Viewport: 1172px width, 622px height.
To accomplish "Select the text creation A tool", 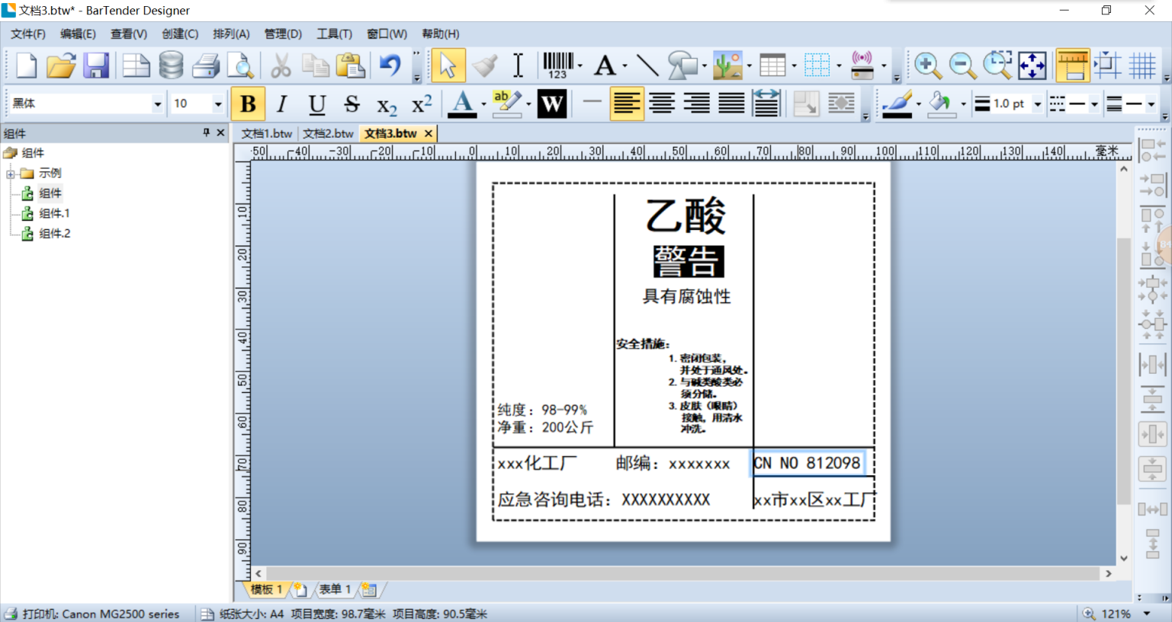I will (605, 65).
